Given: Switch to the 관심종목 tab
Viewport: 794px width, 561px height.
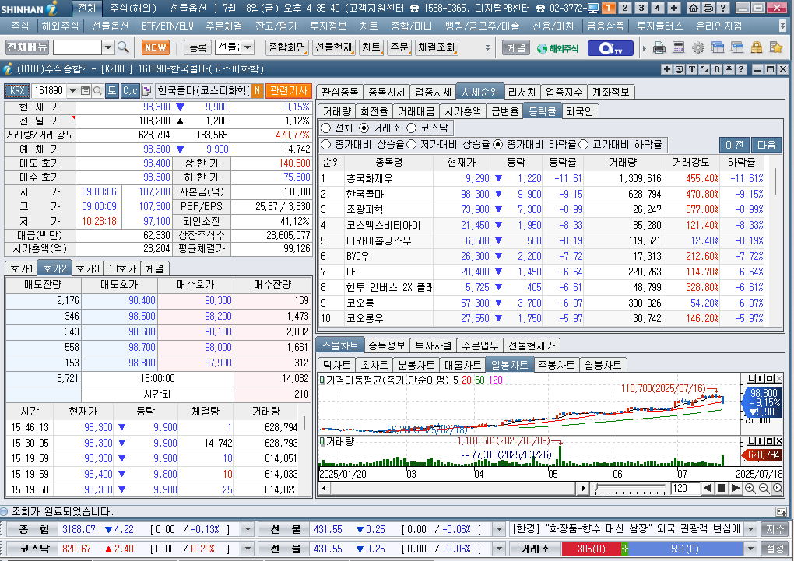Looking at the screenshot, I should [339, 92].
